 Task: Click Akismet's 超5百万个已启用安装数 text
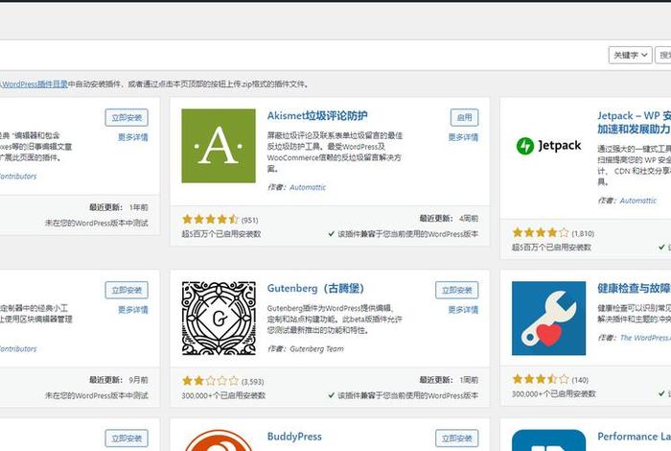pyautogui.click(x=221, y=234)
